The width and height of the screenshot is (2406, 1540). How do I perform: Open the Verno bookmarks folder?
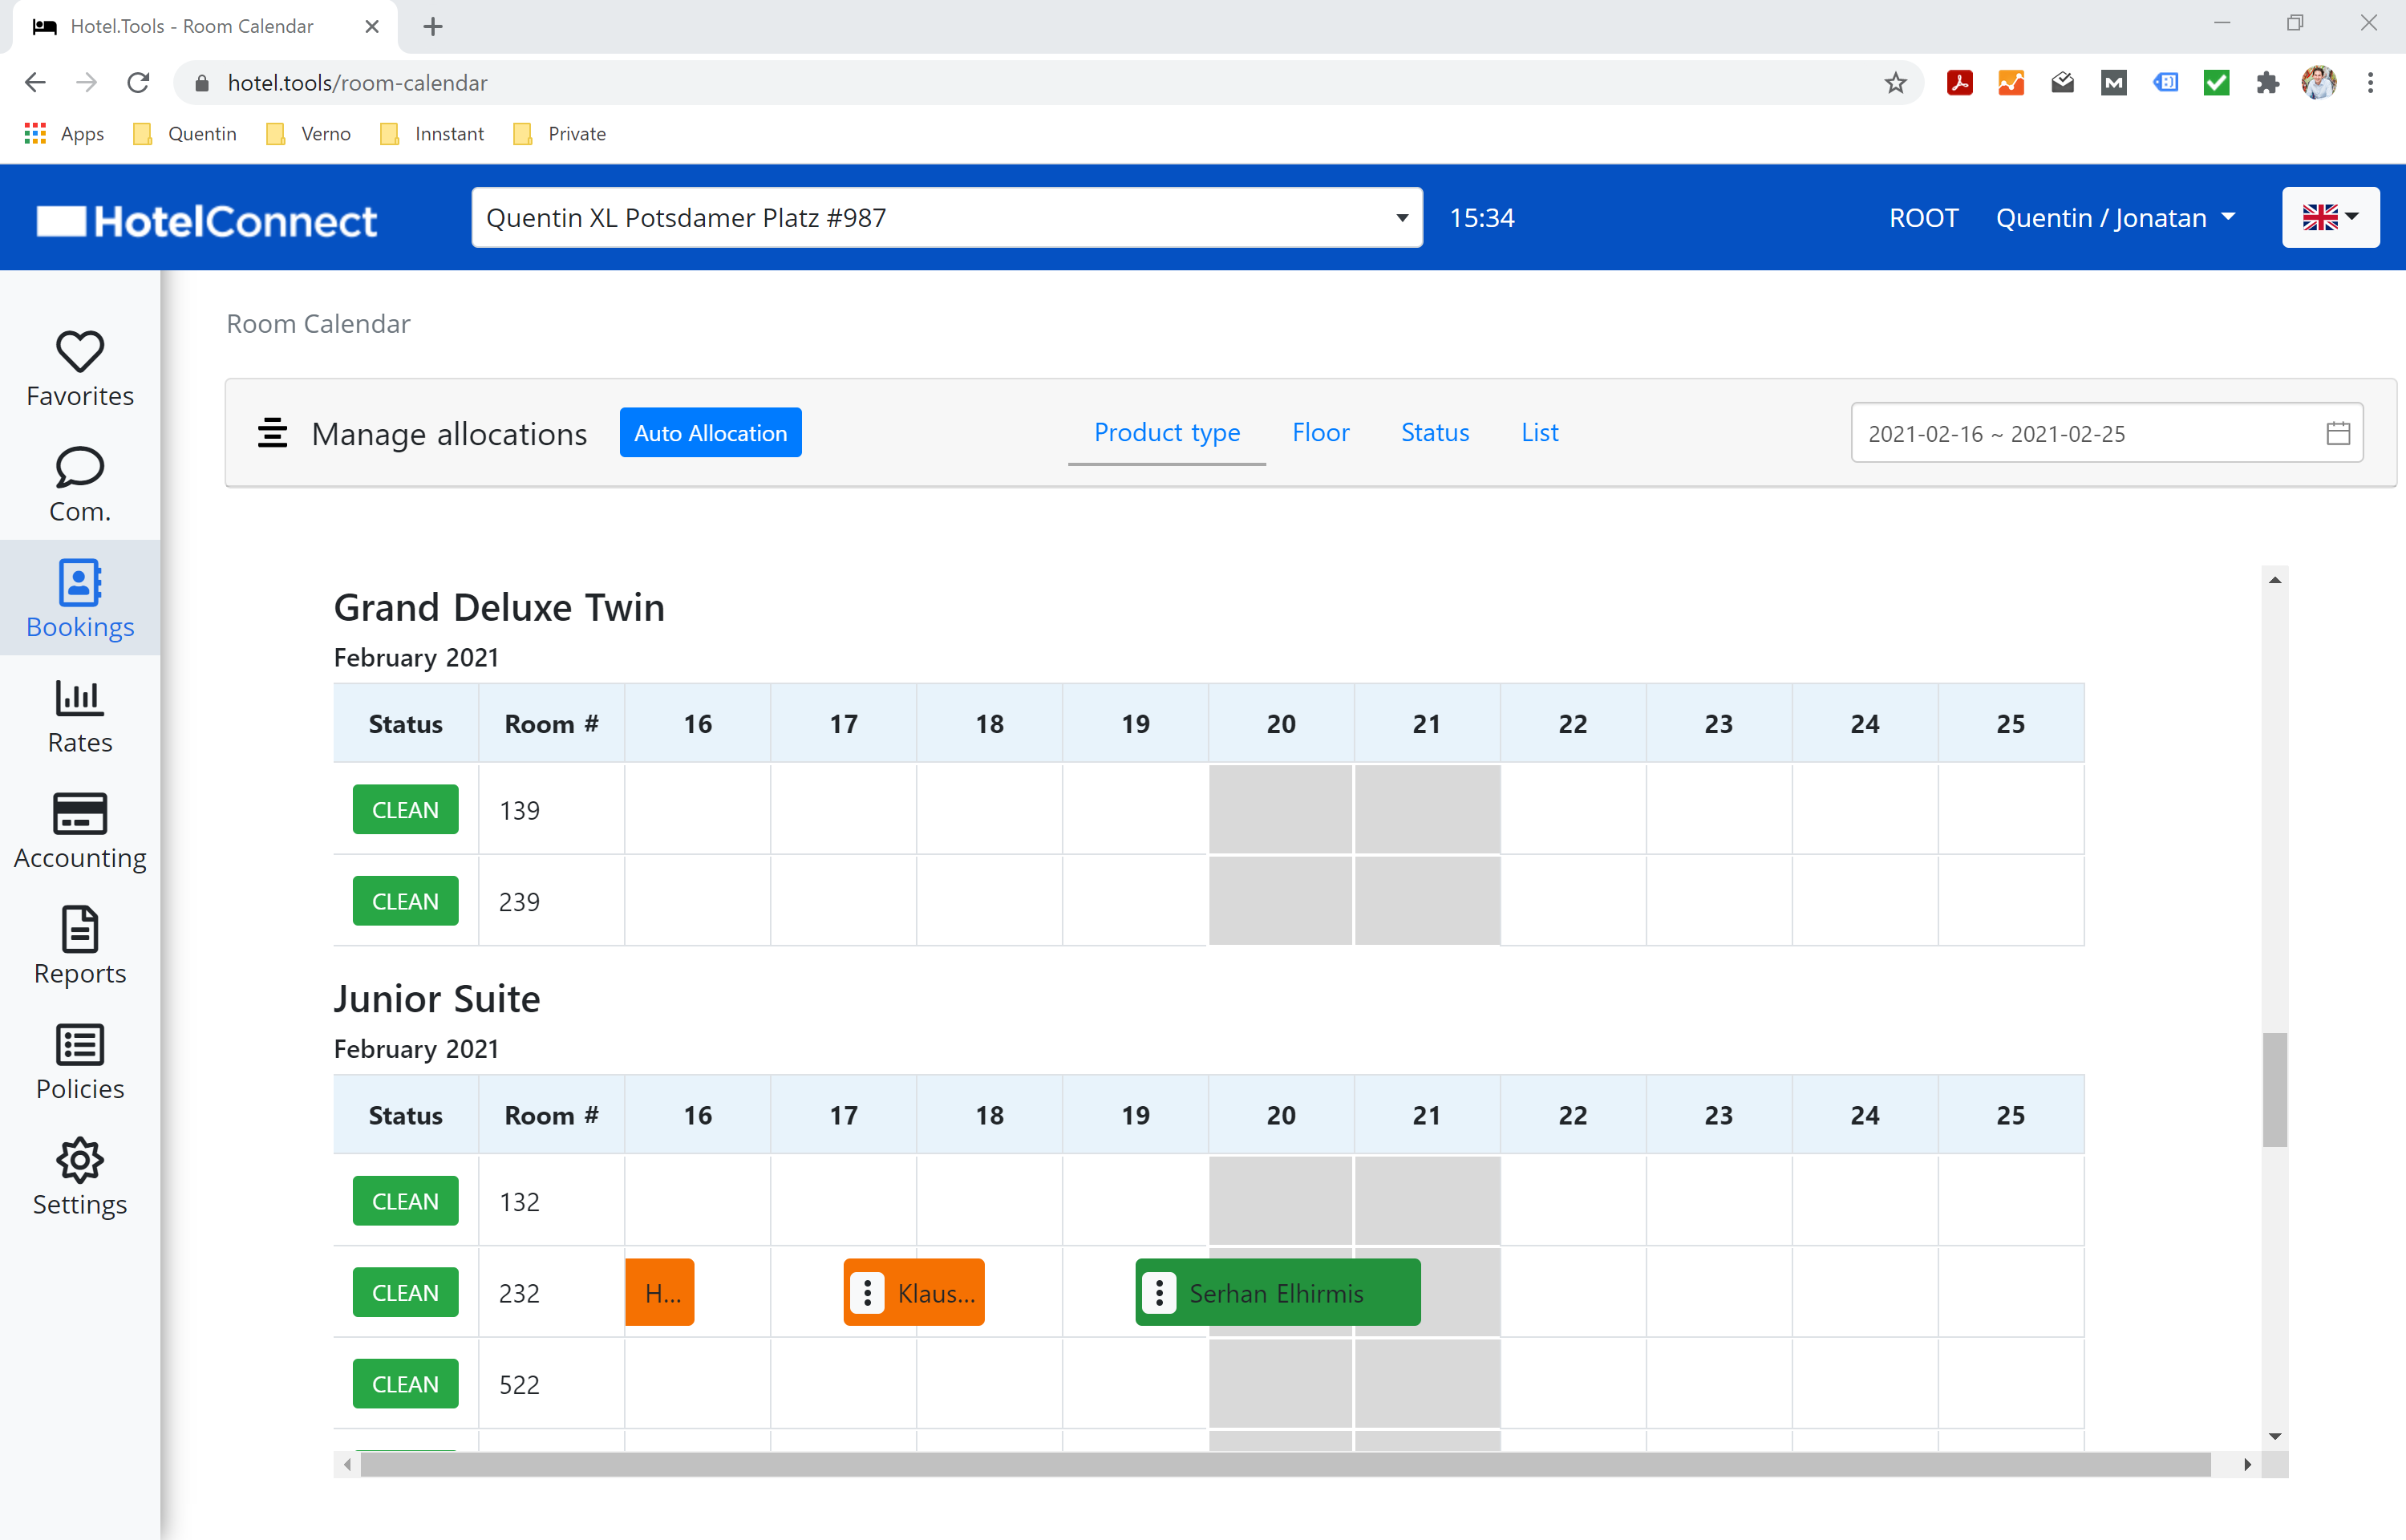point(310,134)
